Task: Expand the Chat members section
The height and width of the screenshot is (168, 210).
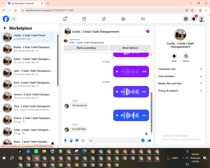Action: coord(180,76)
